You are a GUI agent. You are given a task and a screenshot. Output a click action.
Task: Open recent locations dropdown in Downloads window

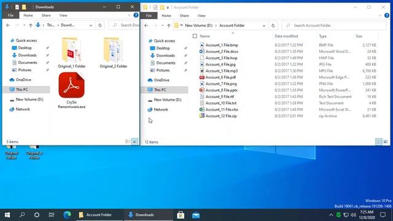(x=24, y=25)
